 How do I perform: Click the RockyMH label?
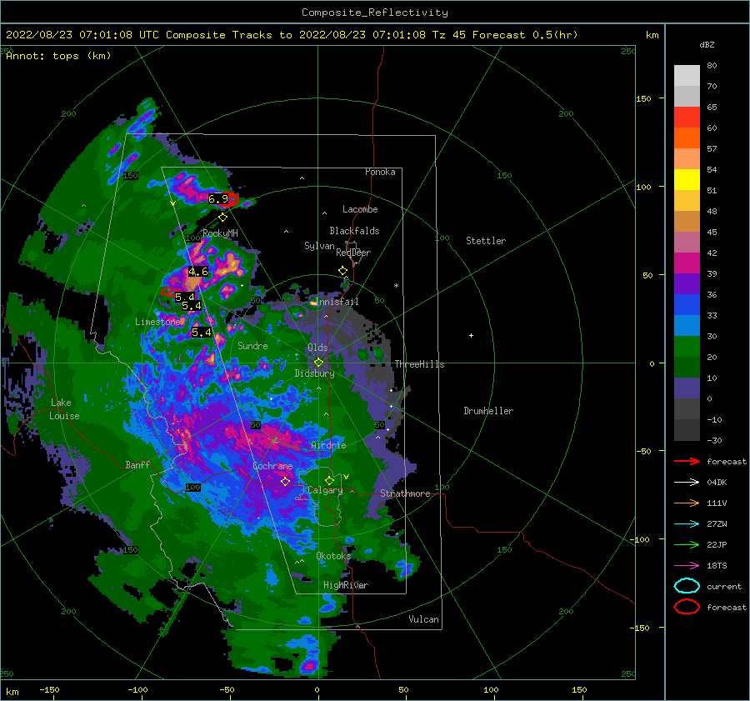(x=220, y=233)
